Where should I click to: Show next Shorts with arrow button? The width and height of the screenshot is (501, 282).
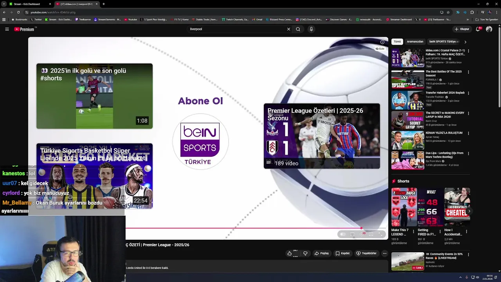(469, 211)
